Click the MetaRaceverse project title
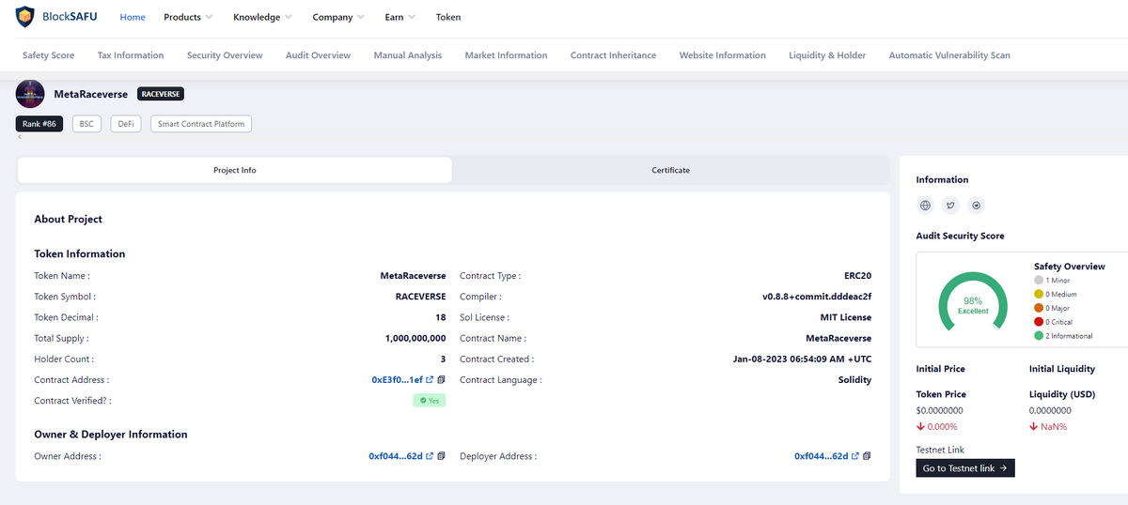Screen dimensions: 1128x505 click(92, 94)
